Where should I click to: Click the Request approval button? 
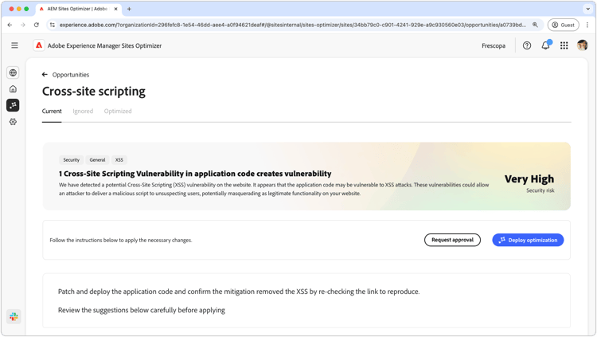click(452, 240)
